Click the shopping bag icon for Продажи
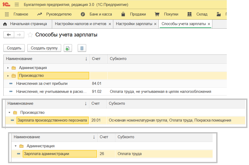This screenshot has width=249, height=165. pos(123,14)
